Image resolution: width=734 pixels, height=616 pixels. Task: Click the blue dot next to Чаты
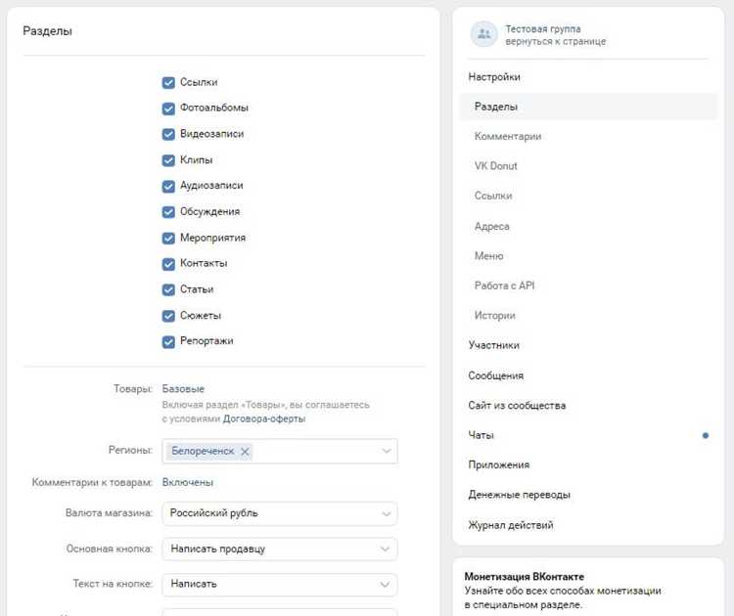click(x=705, y=435)
